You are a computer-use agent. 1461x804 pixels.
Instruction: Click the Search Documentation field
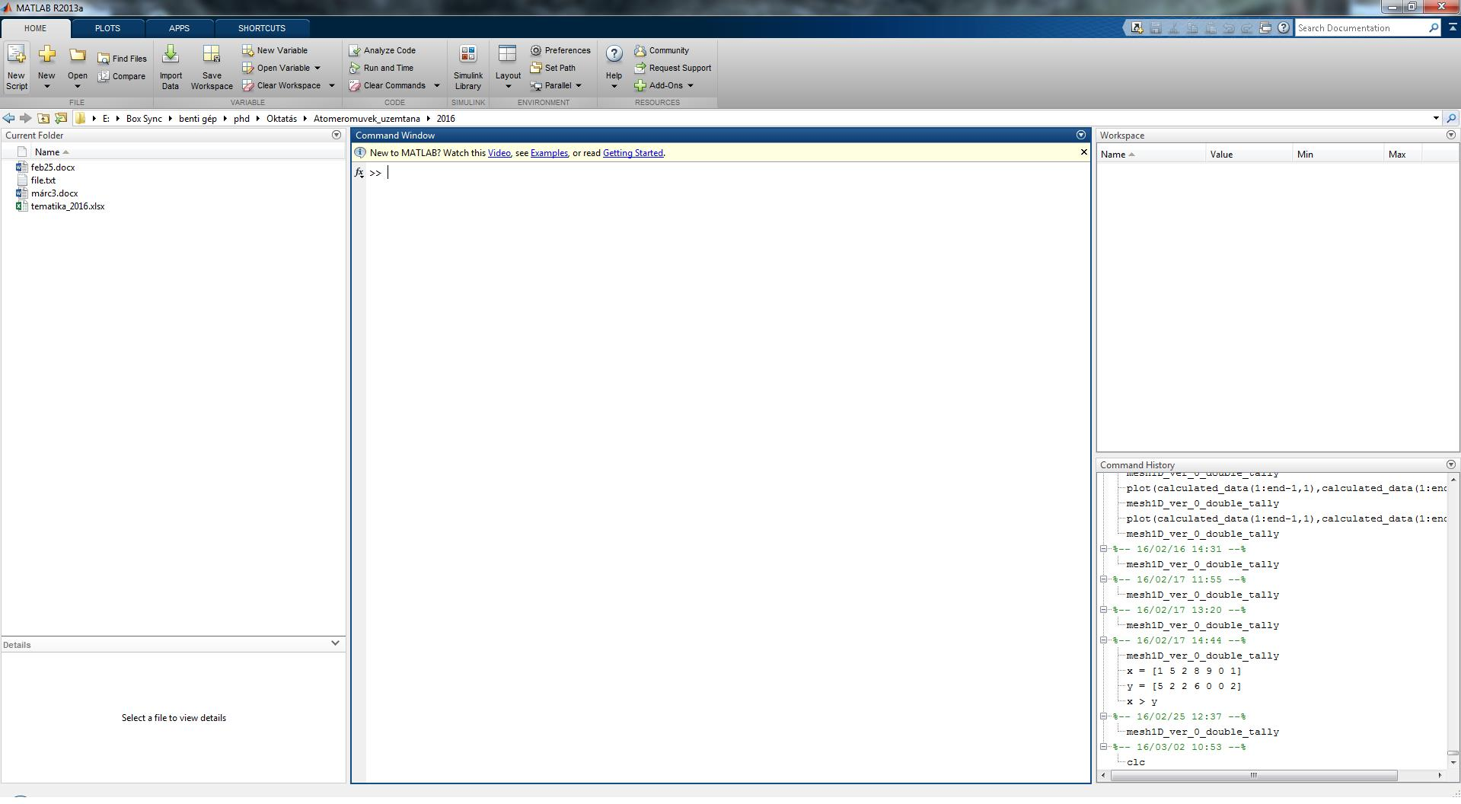[x=1362, y=28]
